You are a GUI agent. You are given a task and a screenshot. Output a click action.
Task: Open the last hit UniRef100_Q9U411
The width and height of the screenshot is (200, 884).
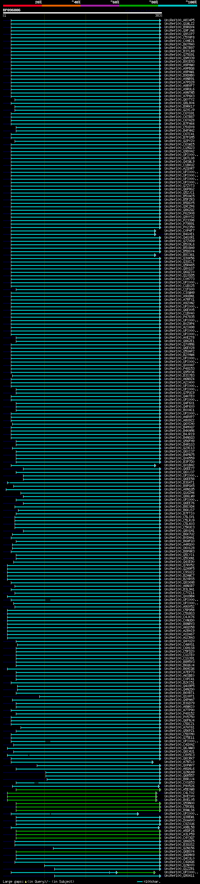pos(179,876)
